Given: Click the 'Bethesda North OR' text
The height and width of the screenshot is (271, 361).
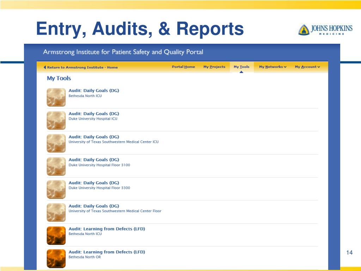Looking at the screenshot, I should [x=85, y=257].
